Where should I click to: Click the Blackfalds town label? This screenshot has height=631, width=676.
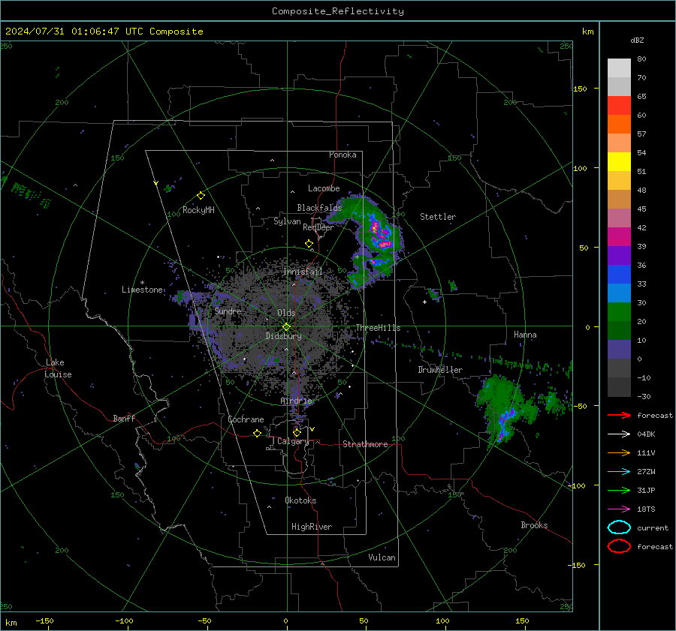319,208
